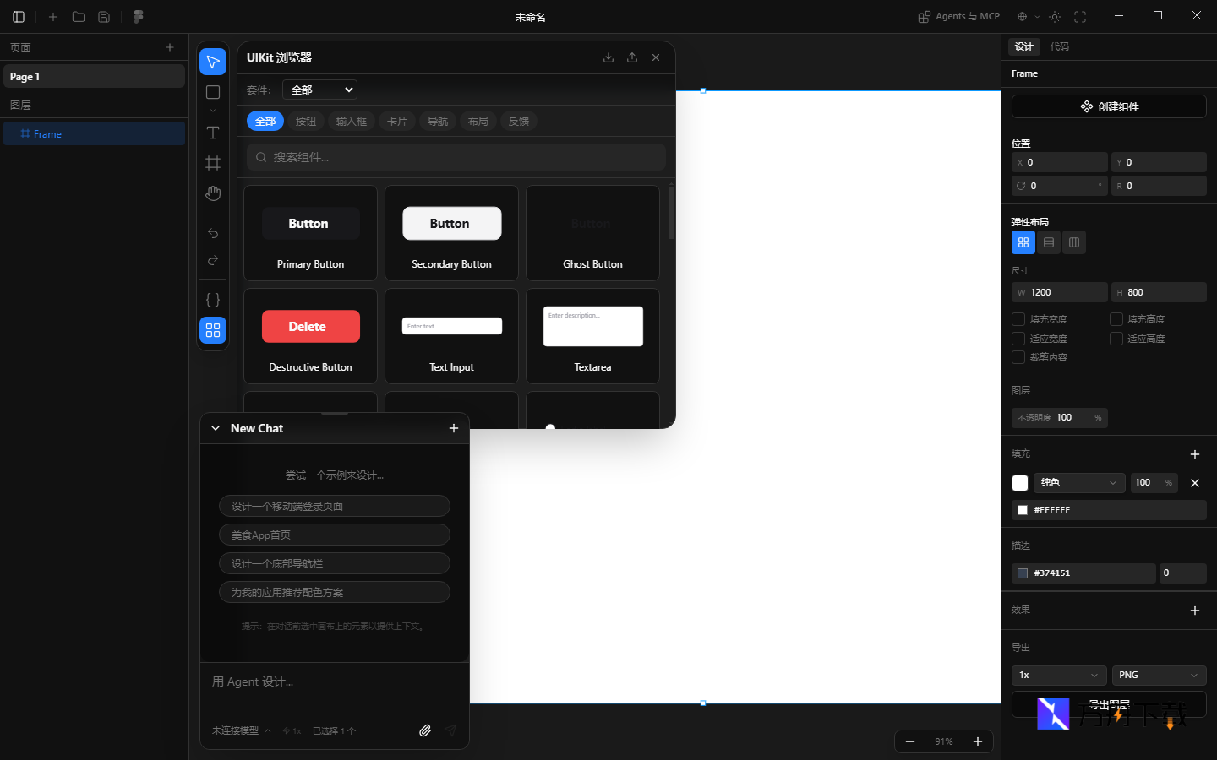Click the Redo arrow icon
This screenshot has width=1217, height=760.
tap(212, 261)
